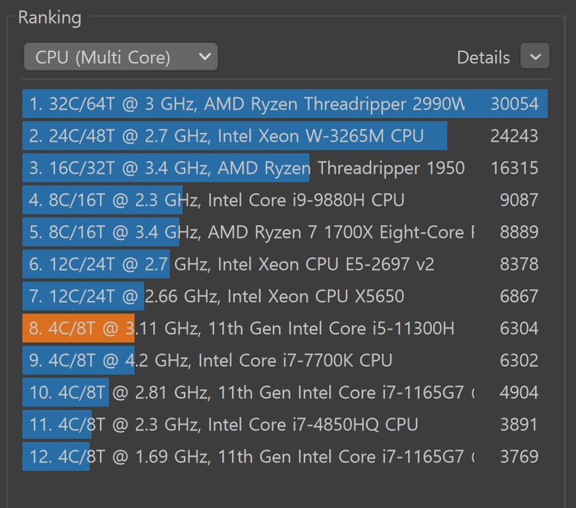The image size is (576, 508).
Task: Select the Intel Core i7-4850HQ CPU row
Action: [x=284, y=425]
